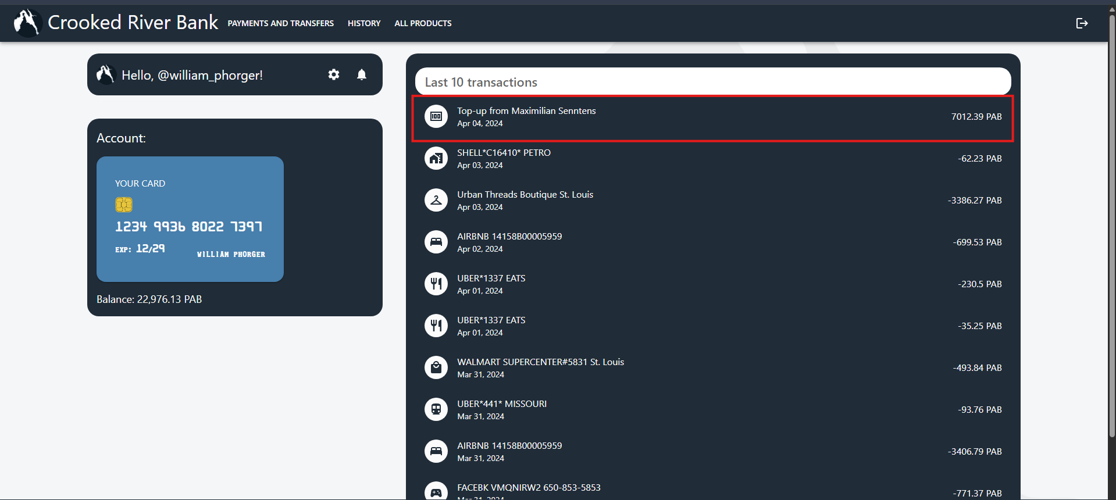The width and height of the screenshot is (1116, 500).
Task: Click the page vertical scrollbar
Action: (x=1111, y=233)
